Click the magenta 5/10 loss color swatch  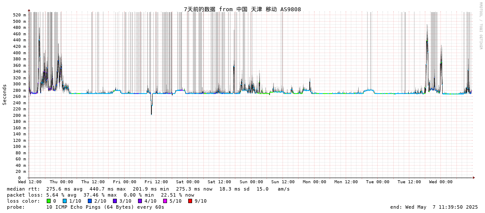(x=165, y=201)
